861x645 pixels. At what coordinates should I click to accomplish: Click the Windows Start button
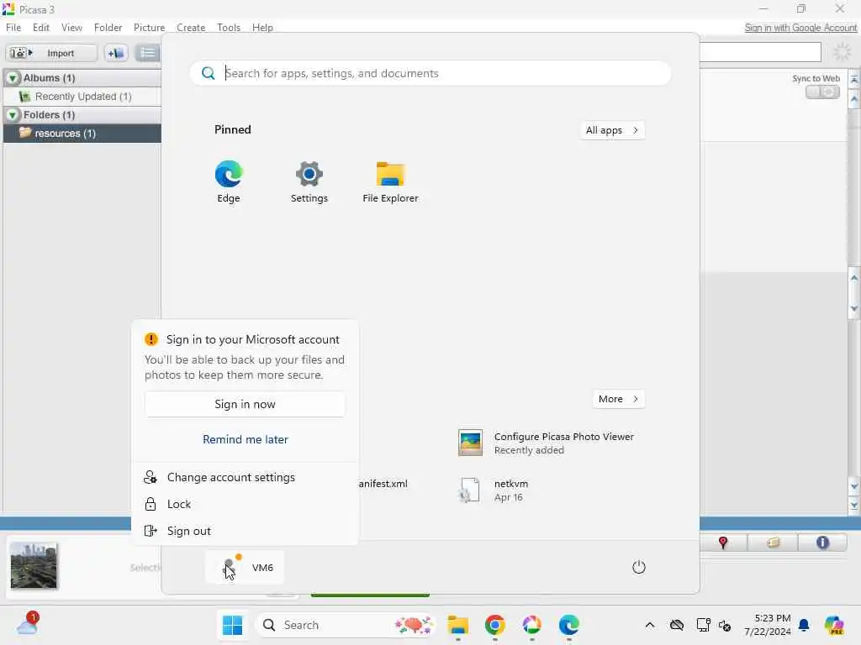click(232, 625)
